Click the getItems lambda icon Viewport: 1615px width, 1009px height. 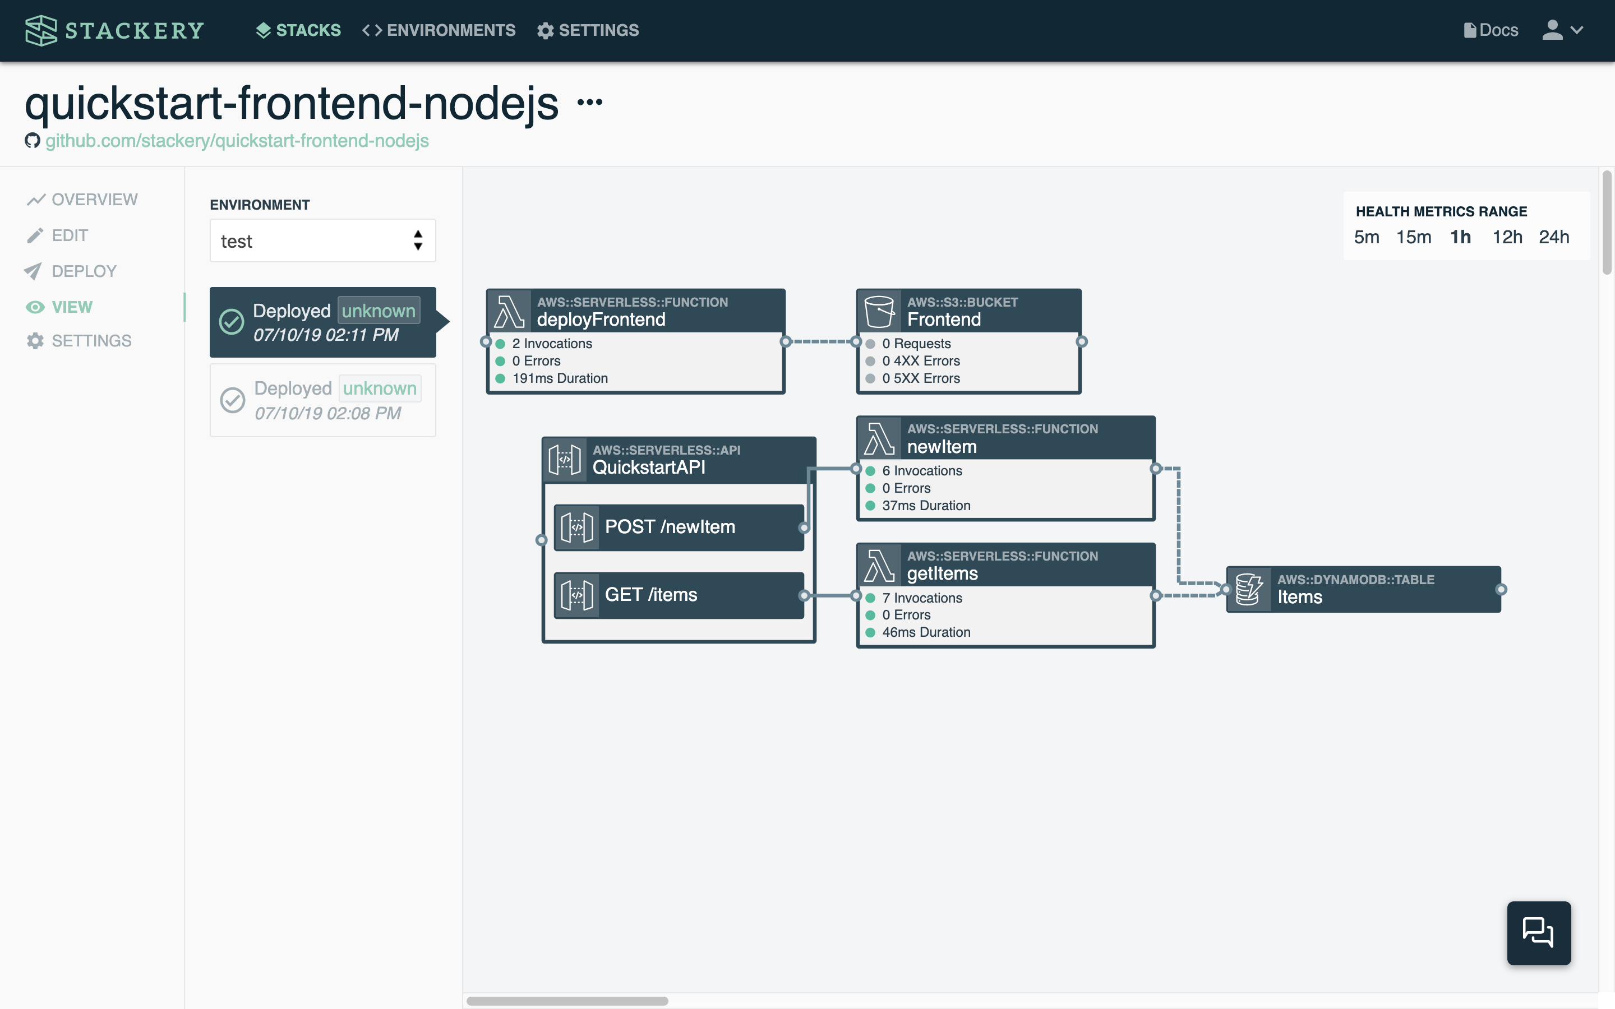(x=879, y=566)
